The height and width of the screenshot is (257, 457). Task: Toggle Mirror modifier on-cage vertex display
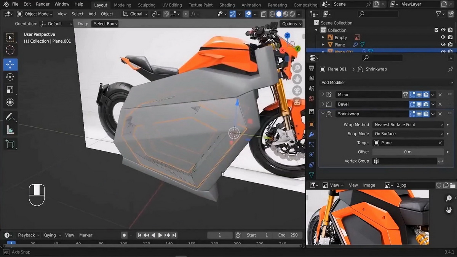[x=406, y=94]
